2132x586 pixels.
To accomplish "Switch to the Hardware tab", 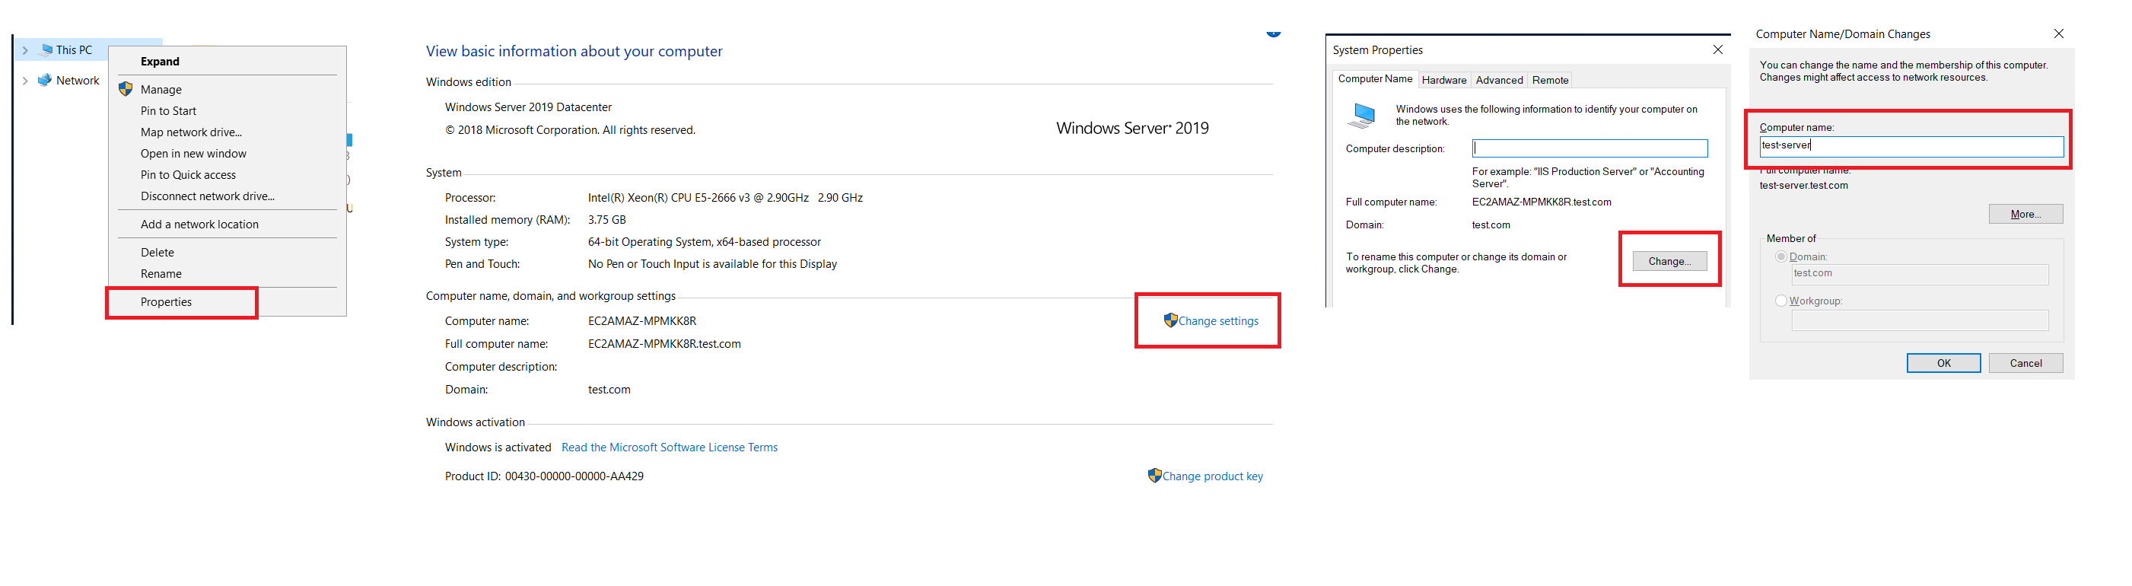I will pos(1443,80).
